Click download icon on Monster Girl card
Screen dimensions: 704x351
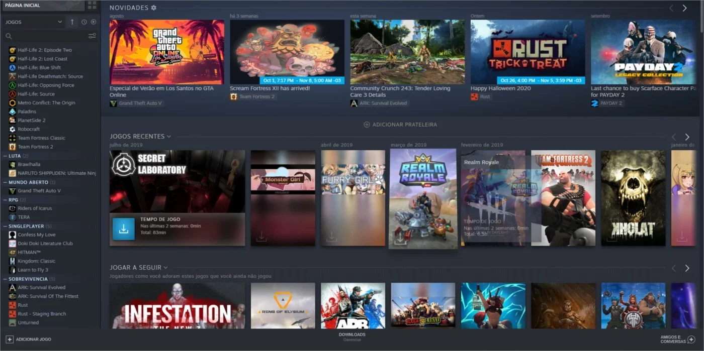click(x=261, y=237)
